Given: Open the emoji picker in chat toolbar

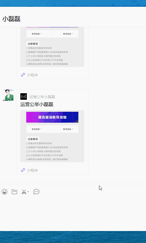Looking at the screenshot, I should [x=4, y=192].
